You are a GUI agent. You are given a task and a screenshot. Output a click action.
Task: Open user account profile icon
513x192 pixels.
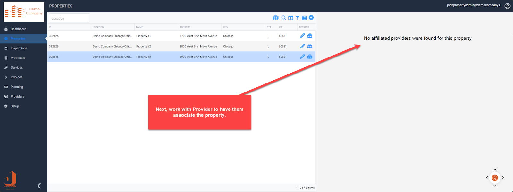(x=507, y=6)
